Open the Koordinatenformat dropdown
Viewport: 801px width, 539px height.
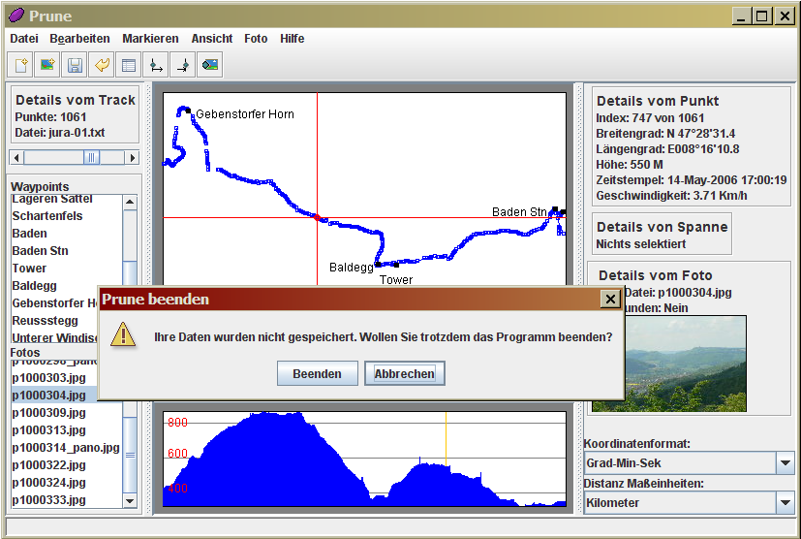click(x=786, y=463)
